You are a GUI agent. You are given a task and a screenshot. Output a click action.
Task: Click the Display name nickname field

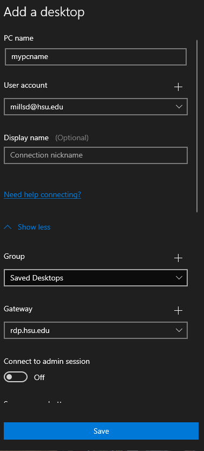coord(96,155)
